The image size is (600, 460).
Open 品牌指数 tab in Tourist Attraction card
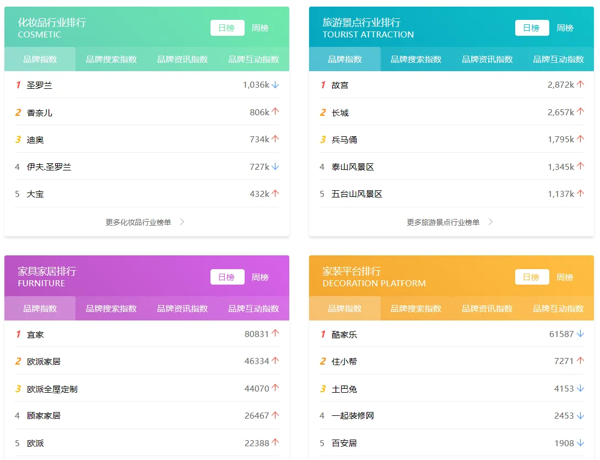(x=345, y=60)
